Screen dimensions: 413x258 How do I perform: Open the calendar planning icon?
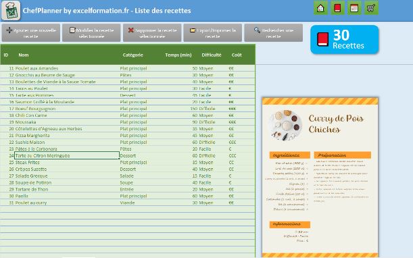point(354,8)
